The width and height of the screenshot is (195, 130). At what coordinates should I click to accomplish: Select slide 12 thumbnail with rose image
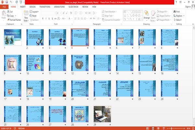pos(80,63)
